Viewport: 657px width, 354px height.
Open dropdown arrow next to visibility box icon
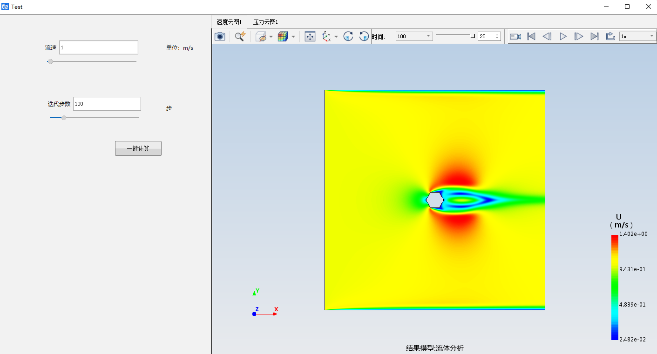(x=271, y=36)
